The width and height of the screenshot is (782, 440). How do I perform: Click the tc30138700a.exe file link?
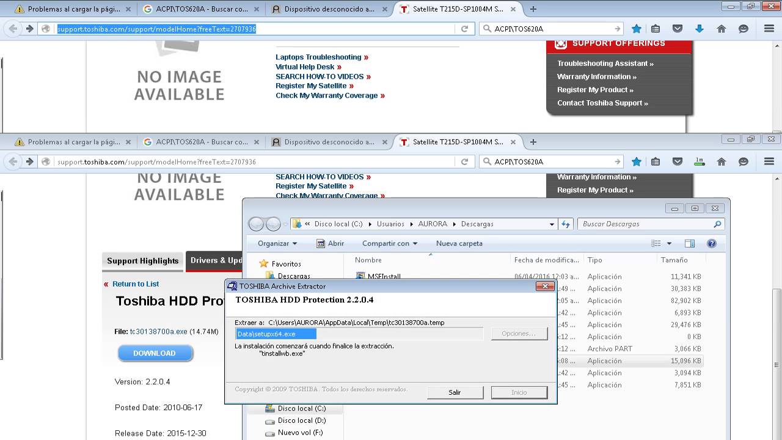[158, 331]
